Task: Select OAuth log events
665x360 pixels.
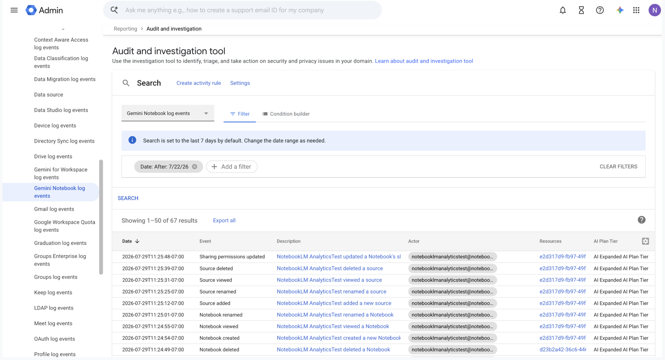Action: [55, 339]
